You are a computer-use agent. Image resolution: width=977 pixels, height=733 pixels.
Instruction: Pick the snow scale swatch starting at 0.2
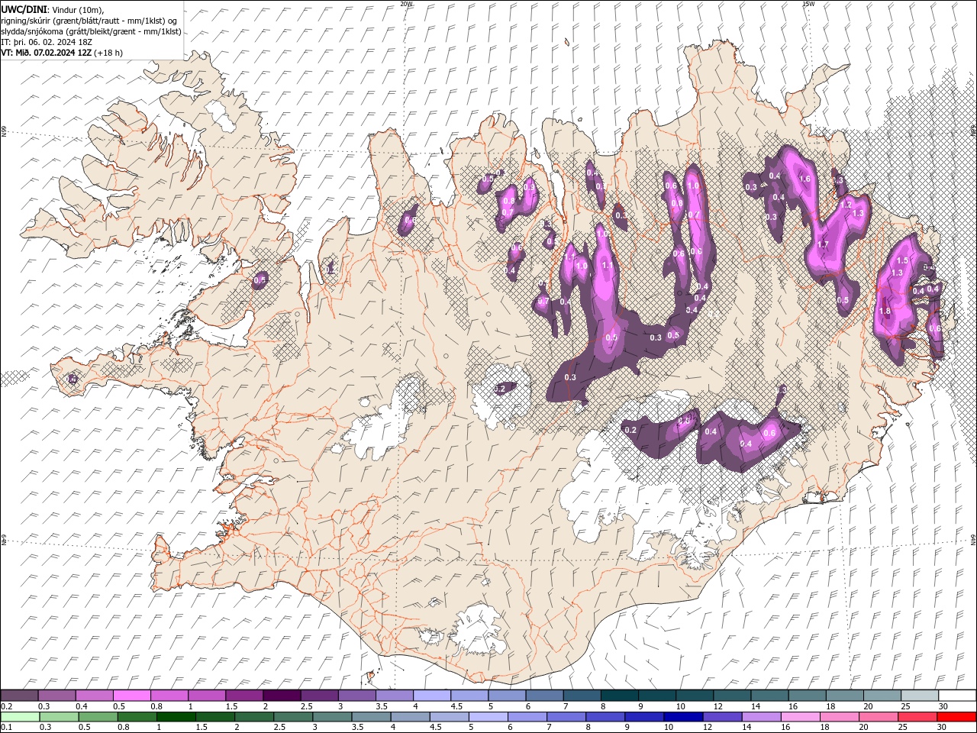19,696
